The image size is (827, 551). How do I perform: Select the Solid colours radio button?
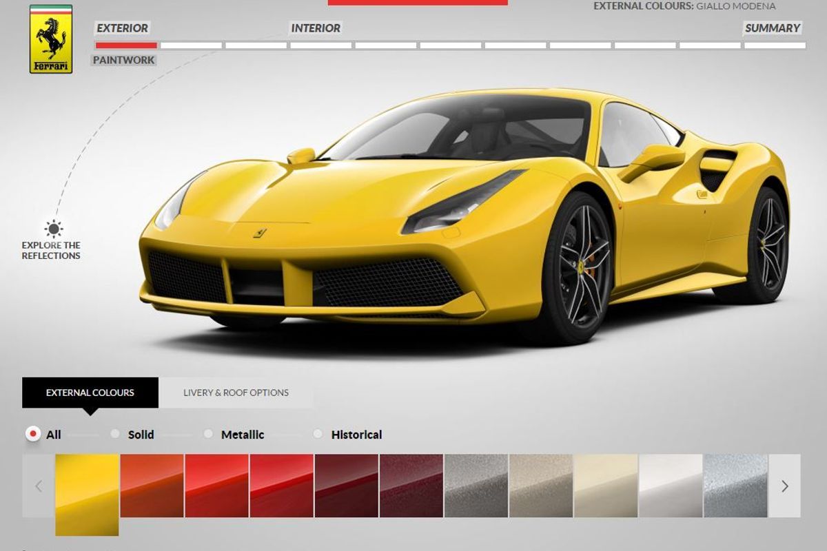click(x=115, y=434)
